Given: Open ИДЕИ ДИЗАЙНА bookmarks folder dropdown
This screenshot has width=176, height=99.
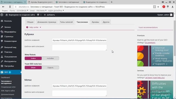Looking at the screenshot, I should [56, 10].
